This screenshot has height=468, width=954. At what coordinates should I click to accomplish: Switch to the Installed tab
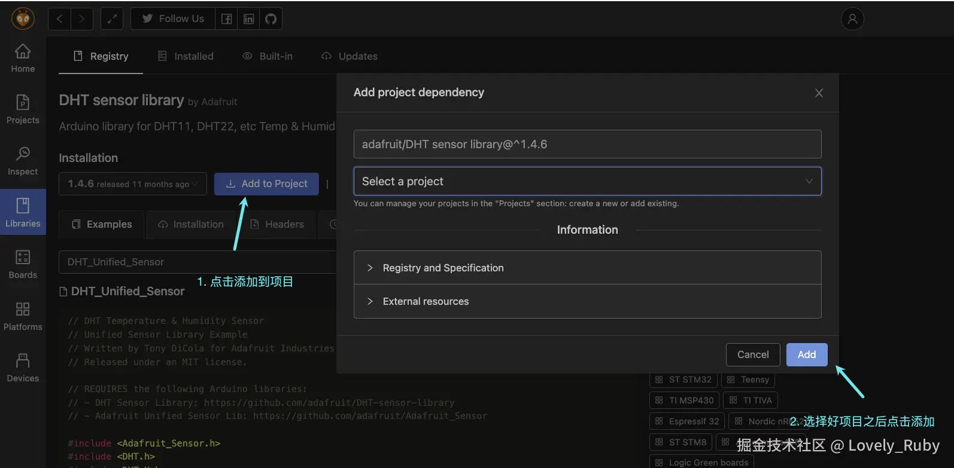click(x=186, y=56)
